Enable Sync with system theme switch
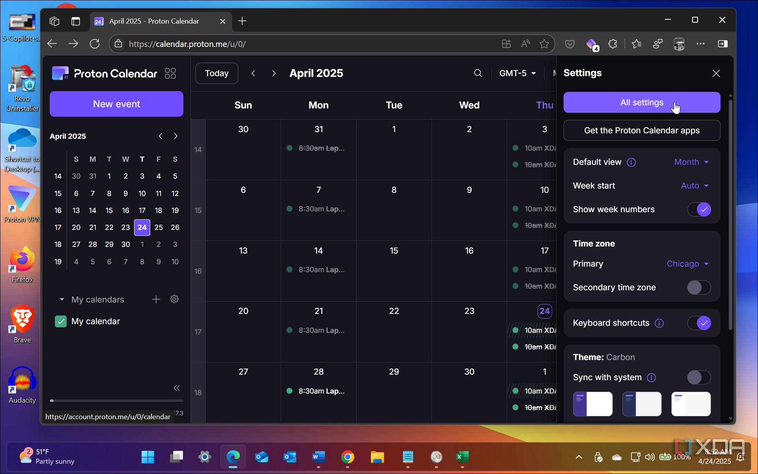 699,377
